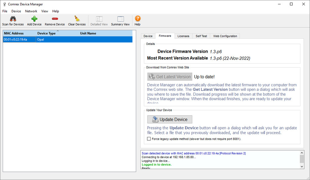Open the Device menu
The width and height of the screenshot is (310, 180).
click(x=16, y=11)
